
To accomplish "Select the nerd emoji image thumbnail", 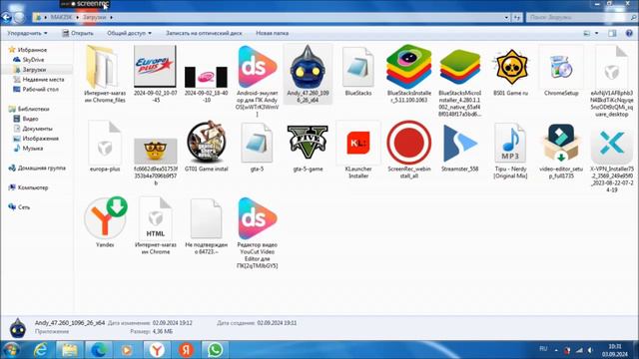I will pos(156,151).
